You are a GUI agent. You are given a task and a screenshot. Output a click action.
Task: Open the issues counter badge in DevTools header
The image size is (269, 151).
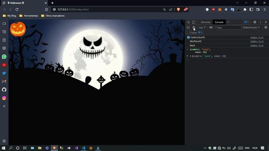[x=246, y=22]
